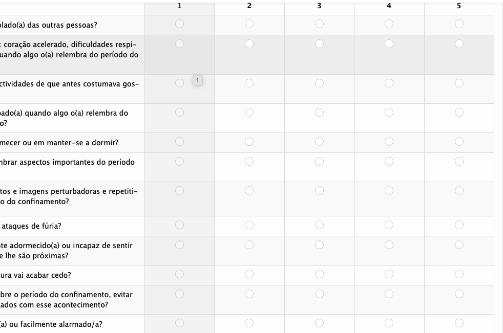Select 3 for 'manter-se a dormir' row
Viewport: 503px width, 333px height.
coord(319,141)
